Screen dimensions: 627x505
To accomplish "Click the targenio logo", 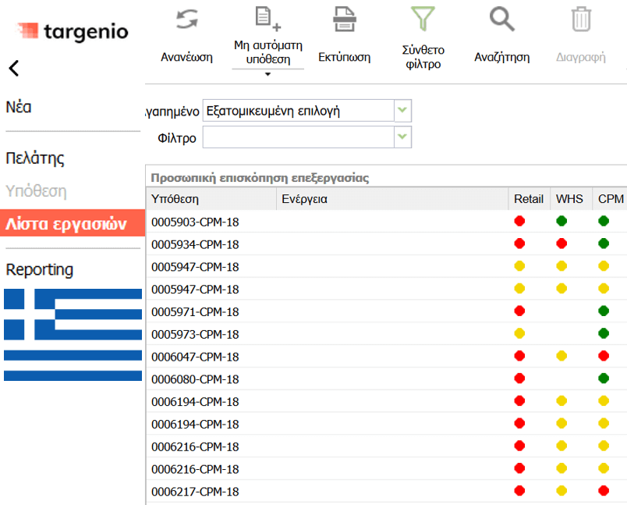I will [73, 32].
